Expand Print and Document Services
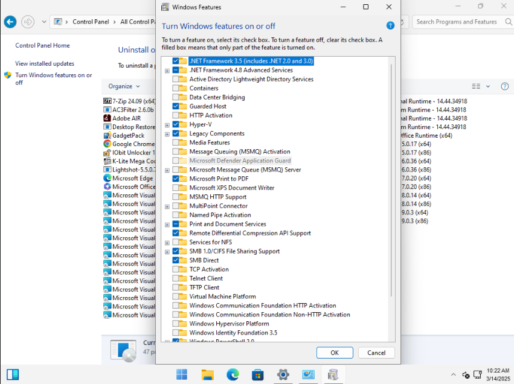Screen dimensions: 514x384 point(167,225)
